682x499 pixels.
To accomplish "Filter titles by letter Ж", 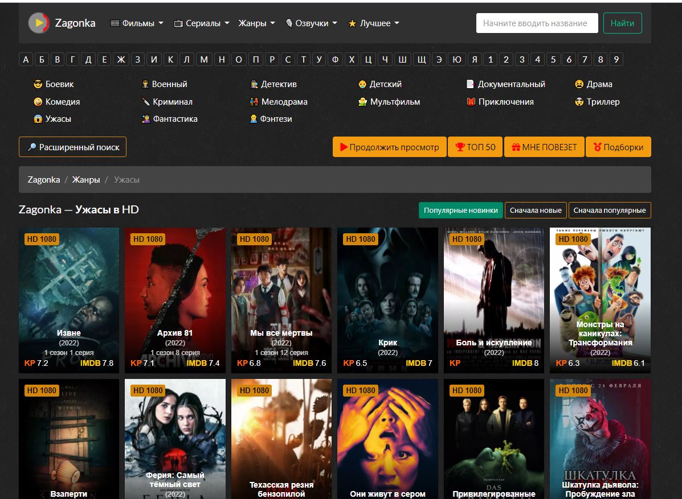I will tap(121, 60).
